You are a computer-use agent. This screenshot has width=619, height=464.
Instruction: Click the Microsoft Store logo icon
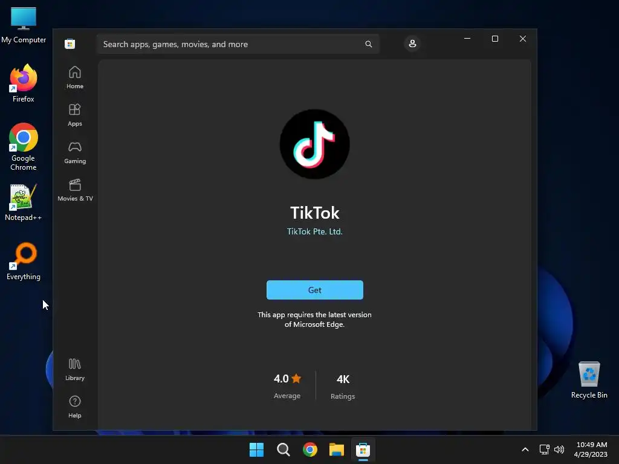(x=70, y=43)
